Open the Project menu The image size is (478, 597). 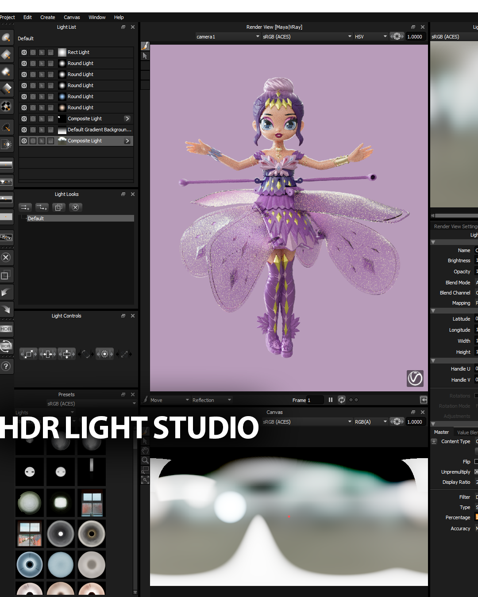tap(7, 17)
